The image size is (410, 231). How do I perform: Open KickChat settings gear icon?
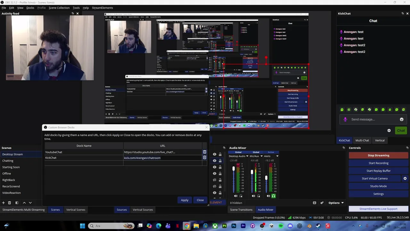[389, 131]
